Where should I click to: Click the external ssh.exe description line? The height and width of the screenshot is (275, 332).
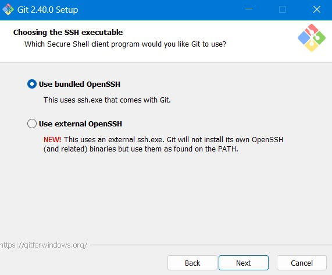click(163, 140)
